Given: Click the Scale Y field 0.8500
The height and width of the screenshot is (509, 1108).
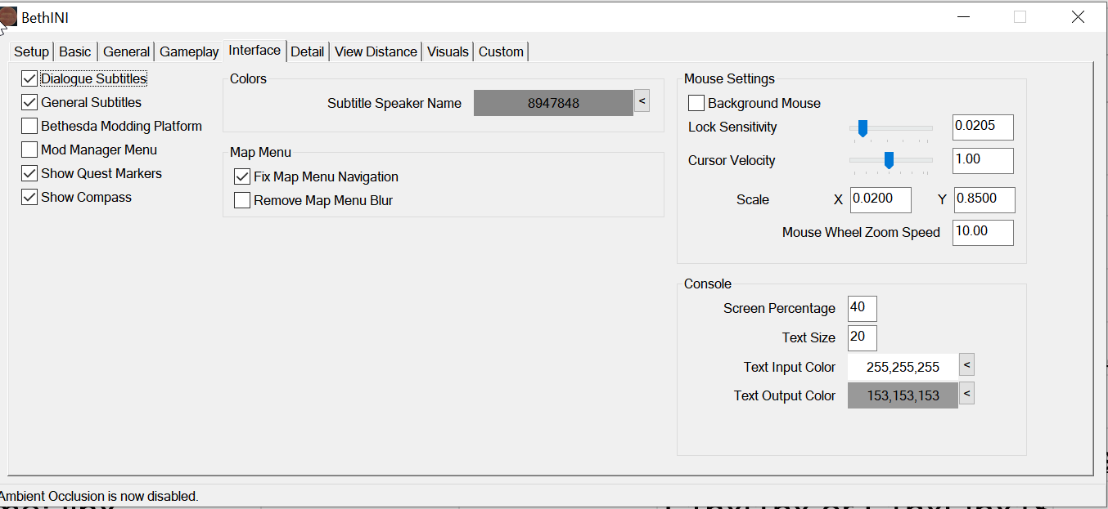Looking at the screenshot, I should click(984, 200).
